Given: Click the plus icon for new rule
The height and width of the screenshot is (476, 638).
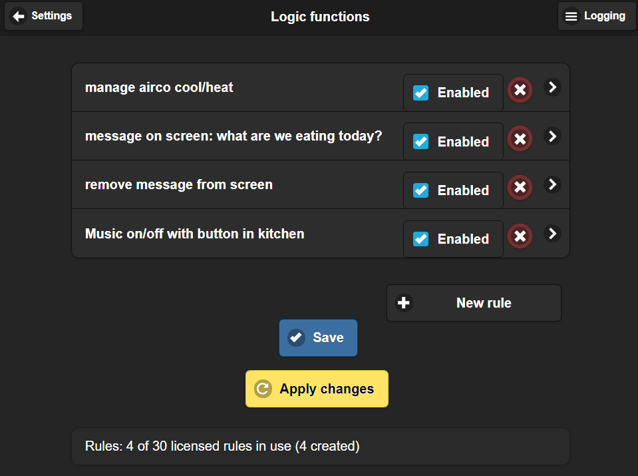Looking at the screenshot, I should tap(404, 303).
